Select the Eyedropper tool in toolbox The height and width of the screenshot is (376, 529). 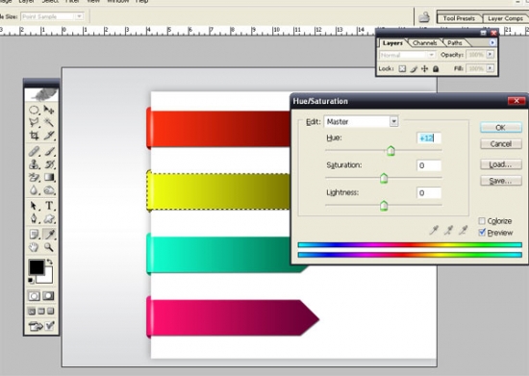(x=49, y=234)
